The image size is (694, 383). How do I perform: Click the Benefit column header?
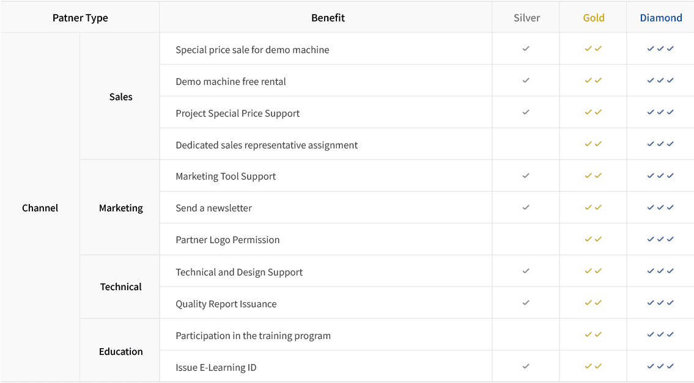[328, 18]
